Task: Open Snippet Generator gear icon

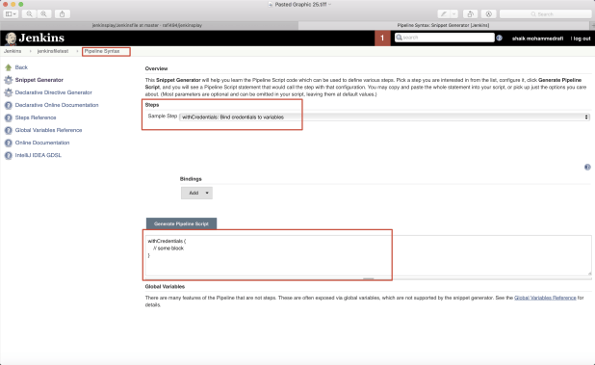Action: click(x=8, y=80)
